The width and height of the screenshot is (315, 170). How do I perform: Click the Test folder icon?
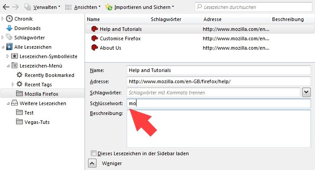tap(19, 112)
